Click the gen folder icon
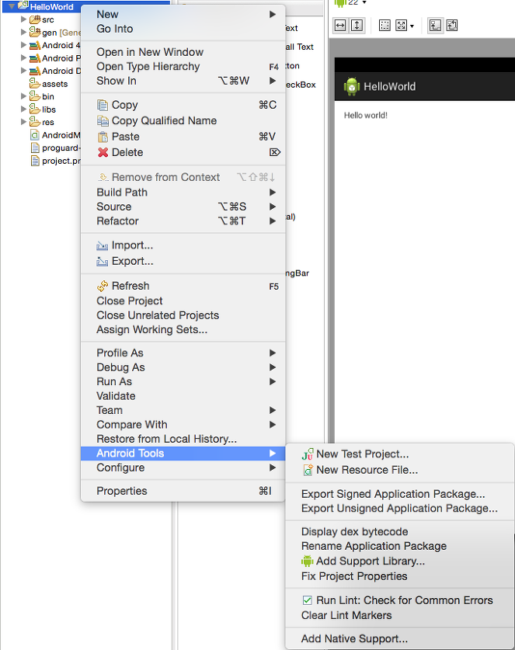Image resolution: width=515 pixels, height=650 pixels. click(35, 32)
